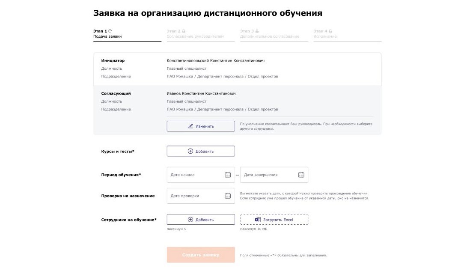Click the Загрузить Excel button

(274, 219)
